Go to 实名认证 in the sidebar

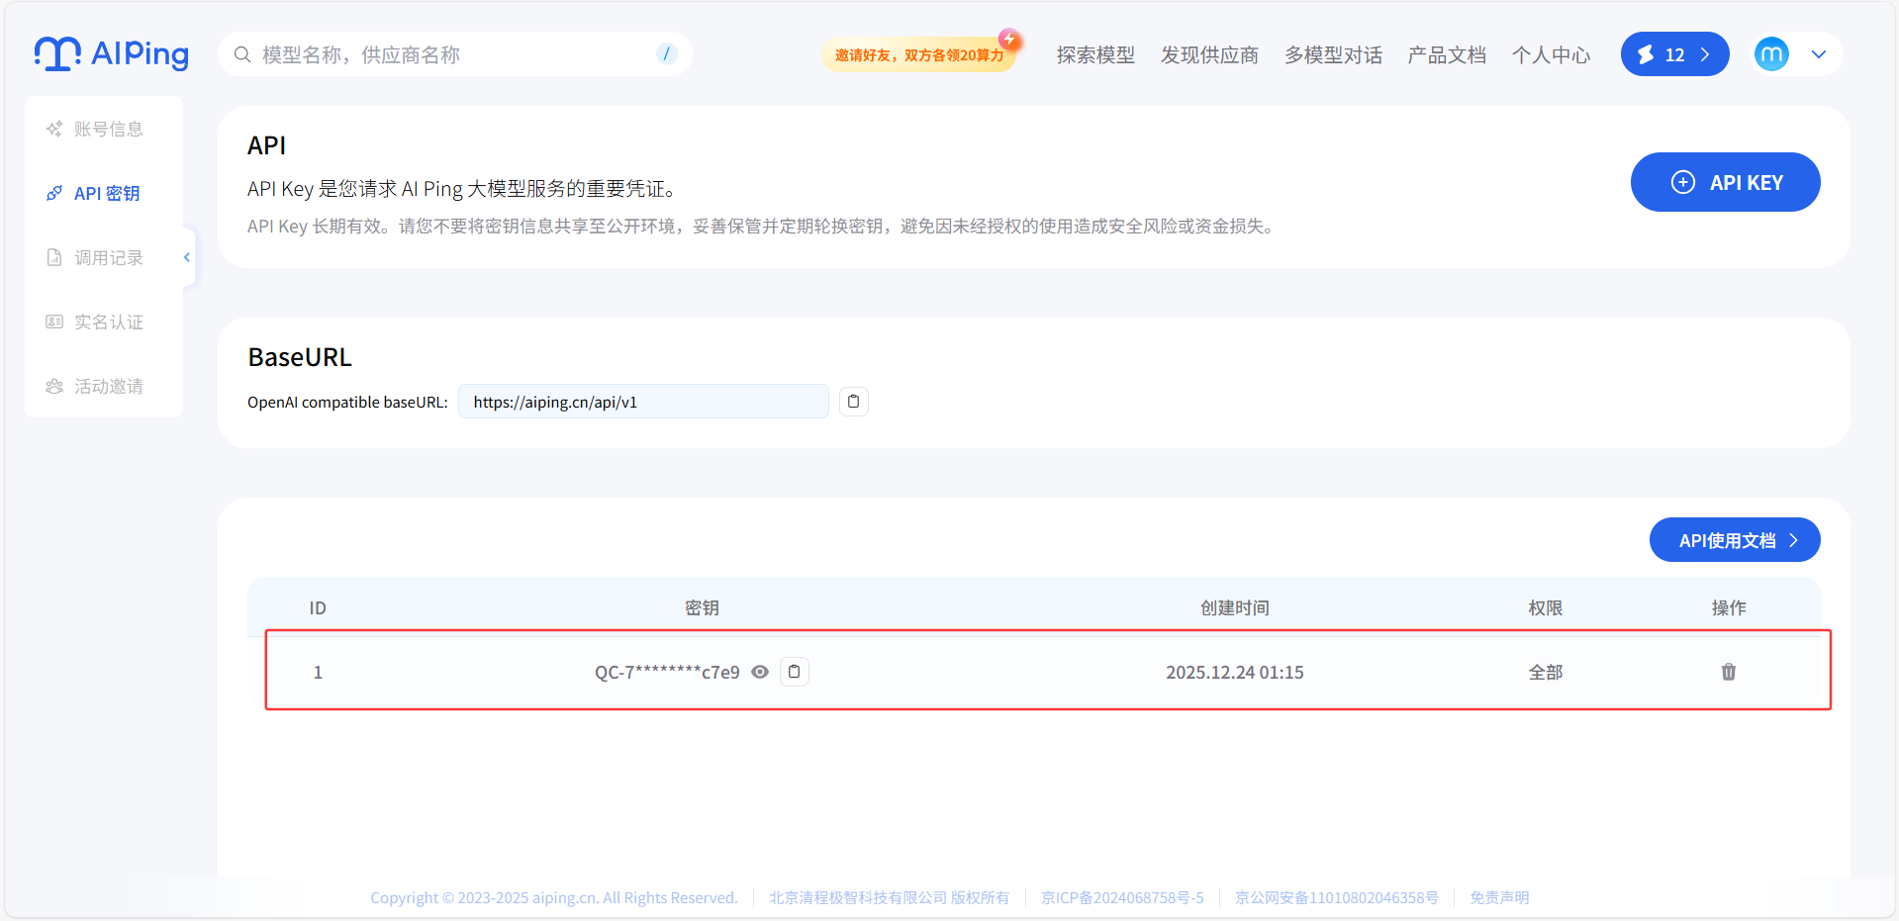[x=95, y=322]
